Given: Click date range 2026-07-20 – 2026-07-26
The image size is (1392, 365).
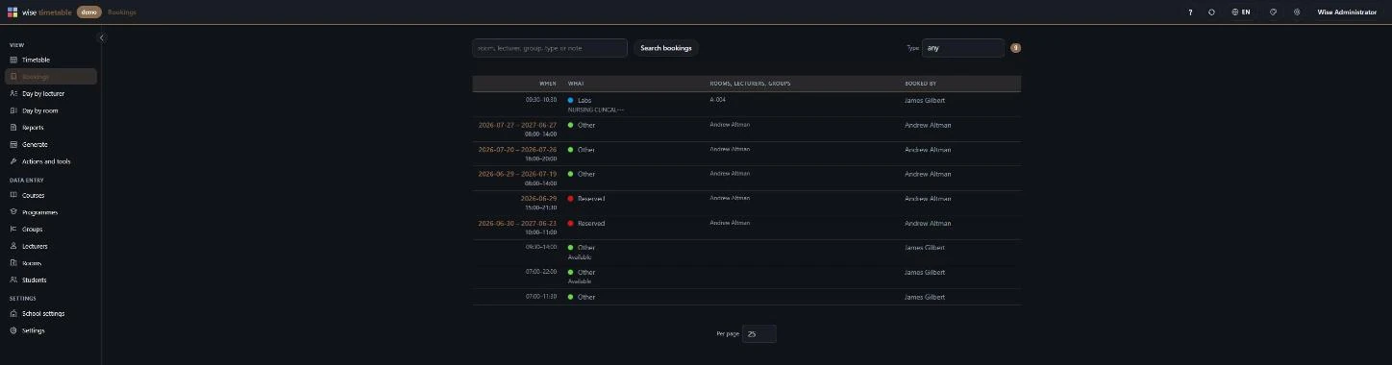Looking at the screenshot, I should coord(517,150).
